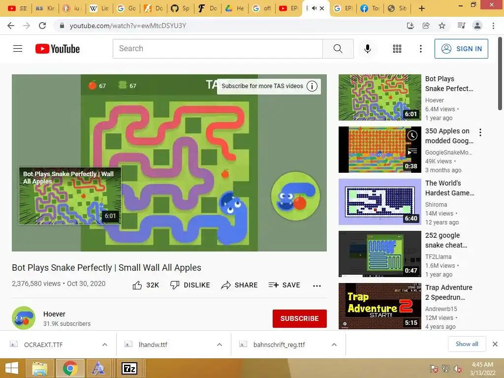This screenshot has height=378, width=504.
Task: Open 252 google snake cheat video
Action: pyautogui.click(x=379, y=254)
